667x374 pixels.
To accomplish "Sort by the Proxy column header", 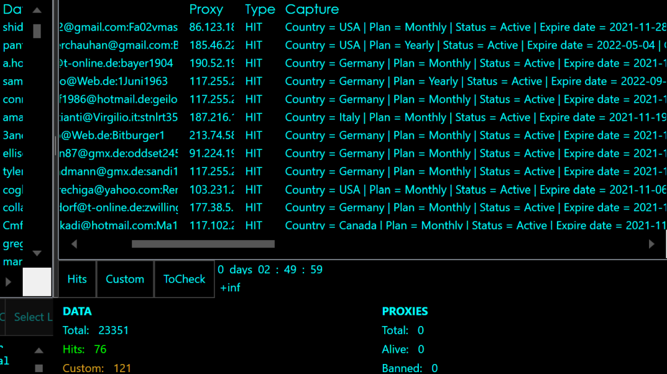I will 206,9.
